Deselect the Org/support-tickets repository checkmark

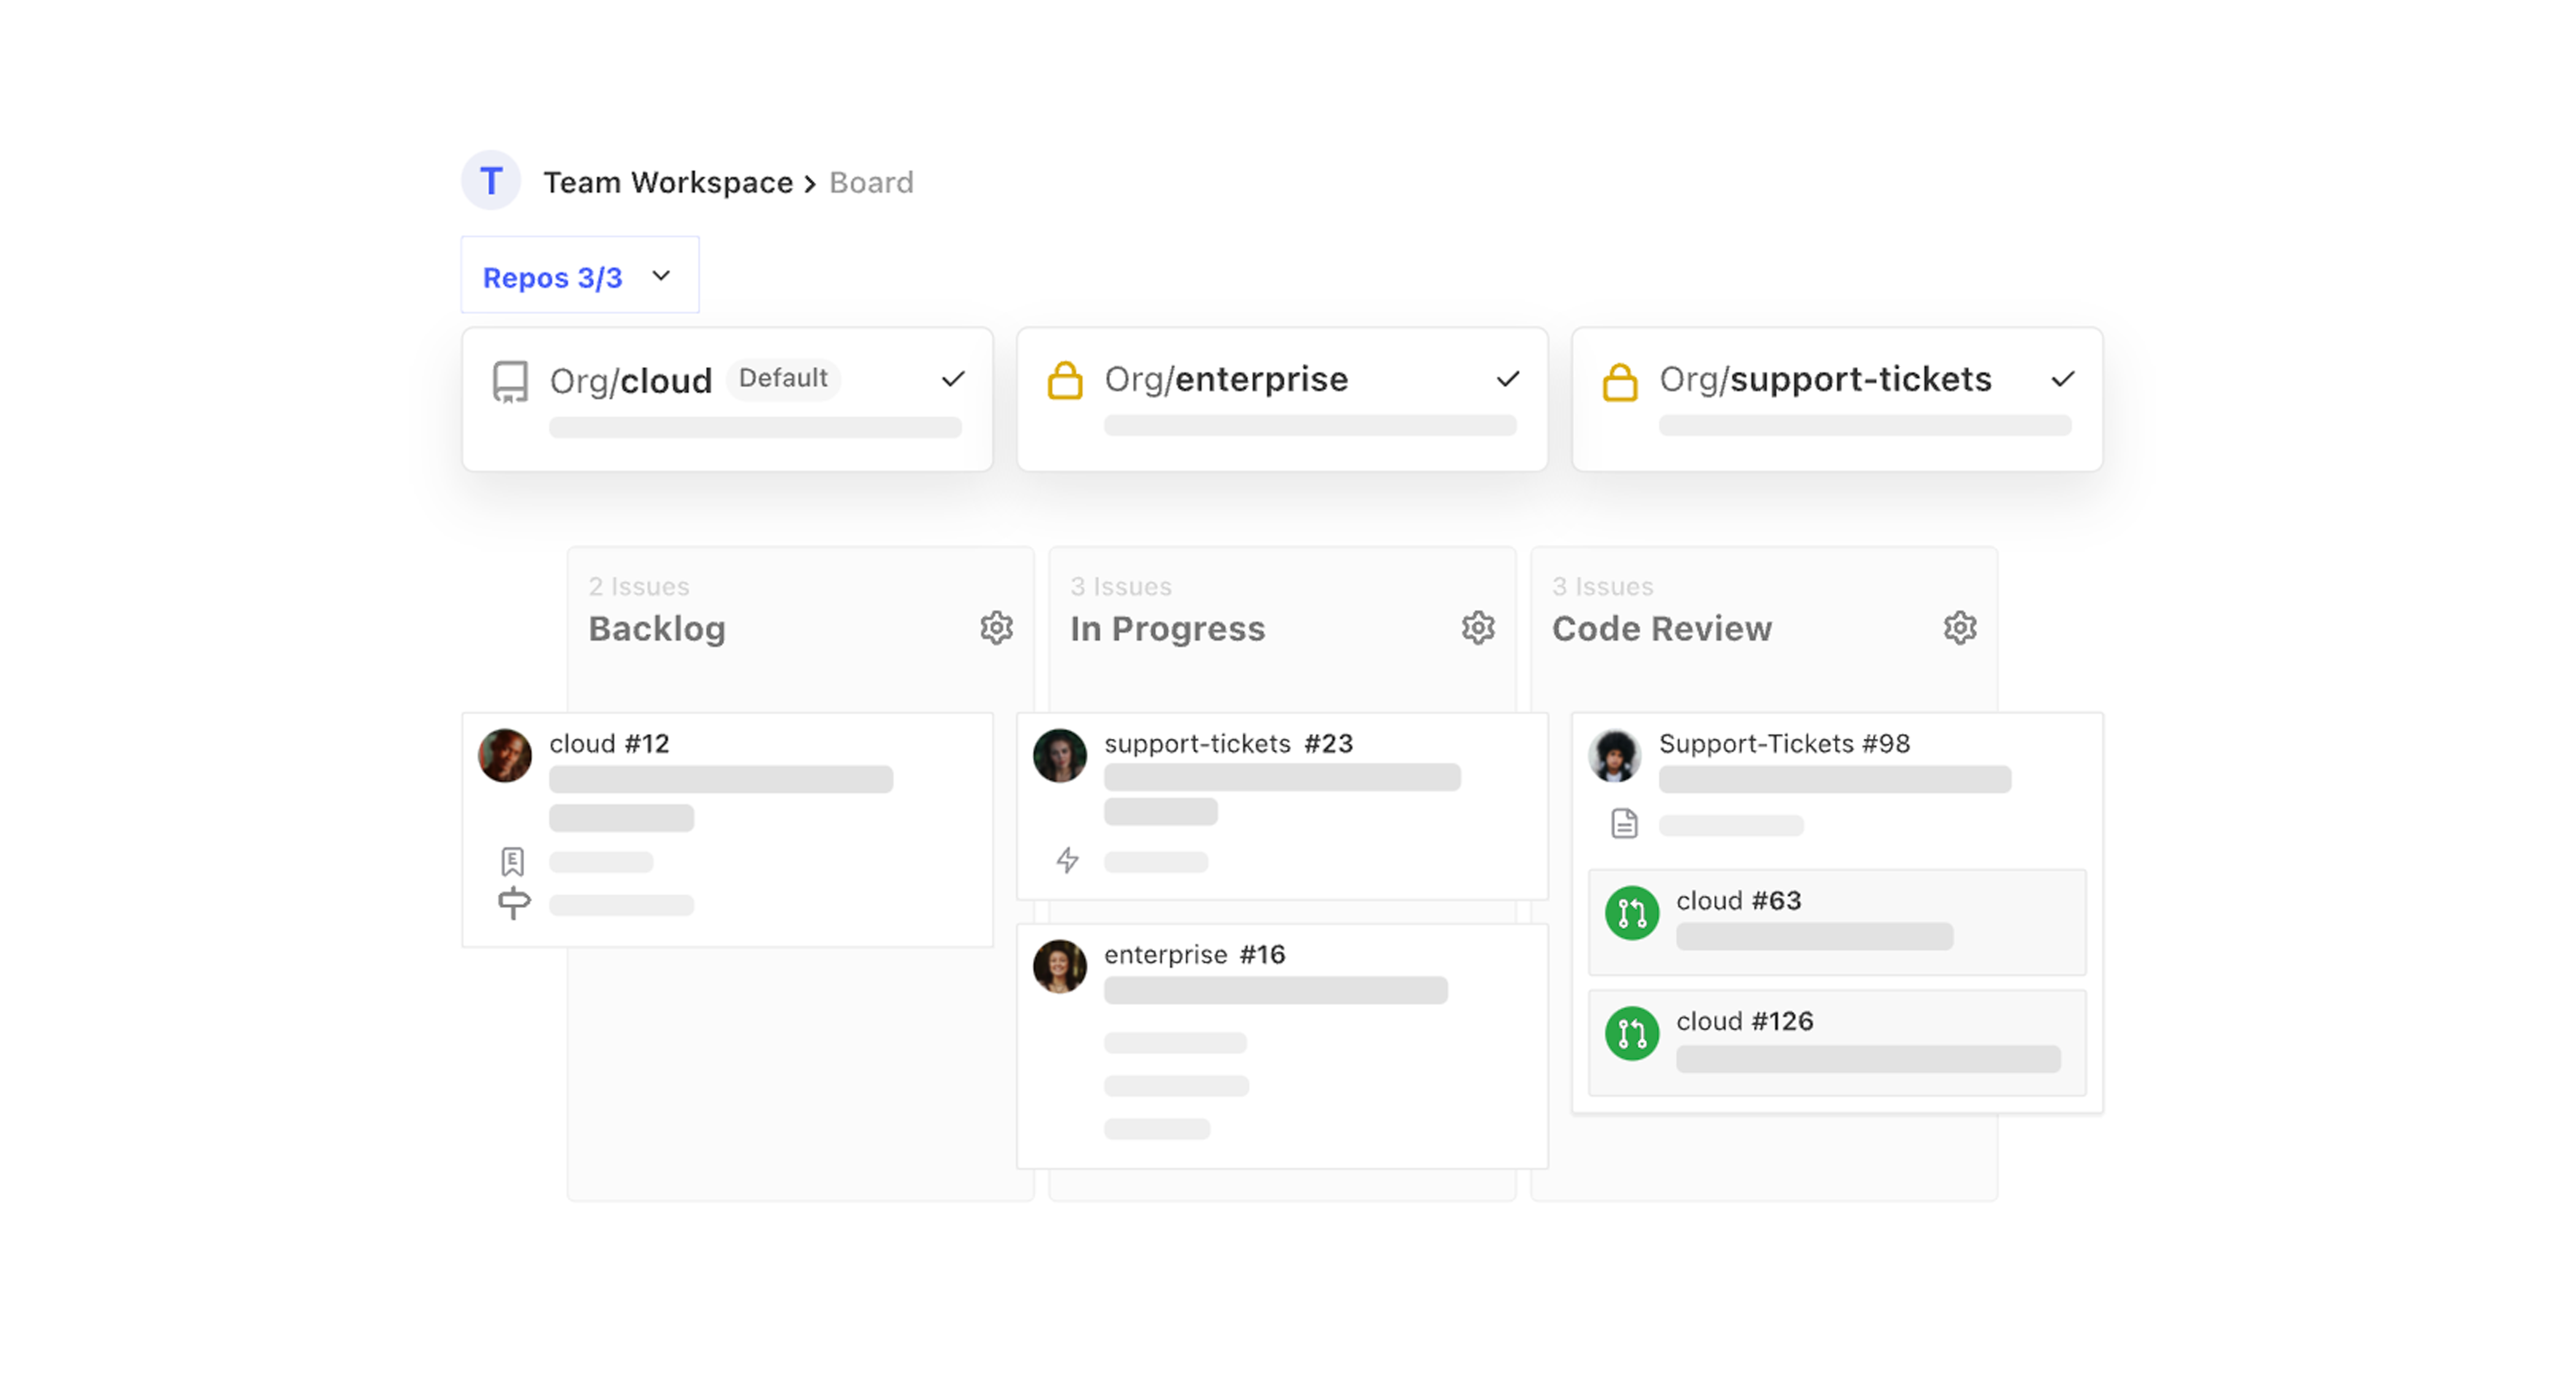(2063, 379)
